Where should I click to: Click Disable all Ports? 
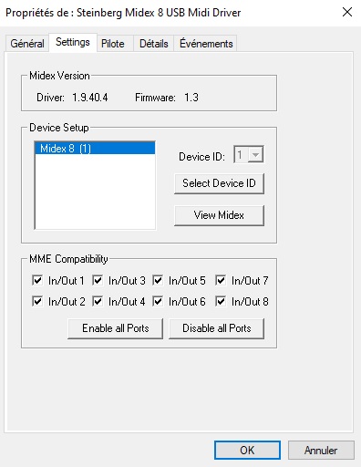coord(217,328)
